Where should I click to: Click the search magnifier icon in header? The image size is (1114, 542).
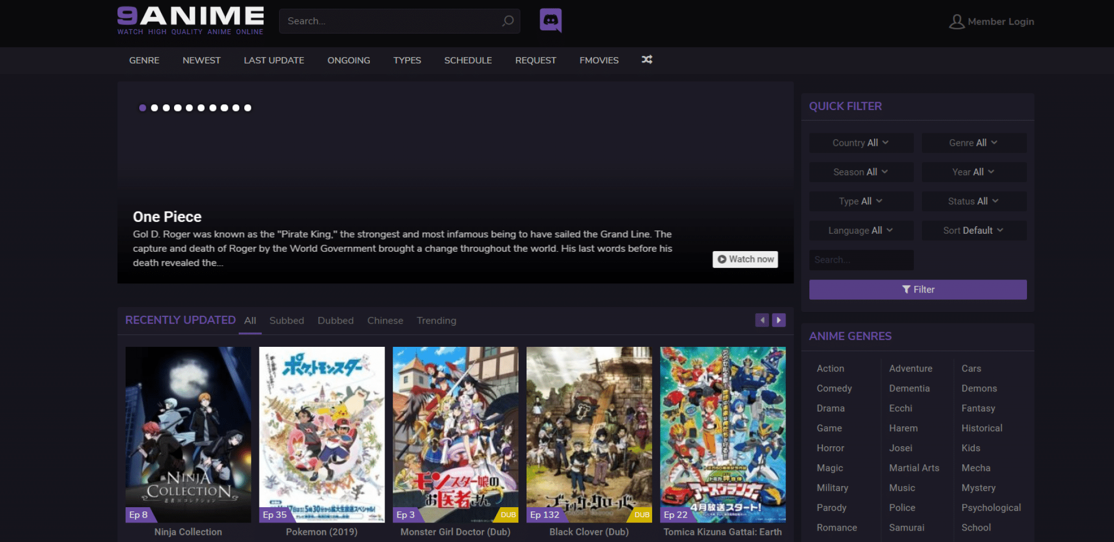[x=508, y=21]
